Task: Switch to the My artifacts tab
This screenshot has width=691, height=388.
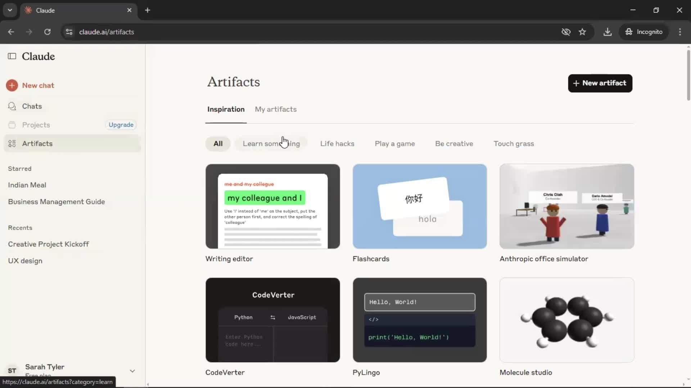Action: coord(276,110)
